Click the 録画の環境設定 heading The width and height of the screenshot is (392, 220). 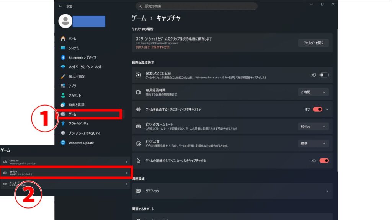[143, 62]
